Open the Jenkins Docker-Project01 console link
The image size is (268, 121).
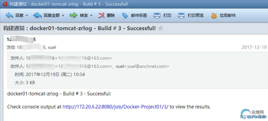(x=115, y=107)
